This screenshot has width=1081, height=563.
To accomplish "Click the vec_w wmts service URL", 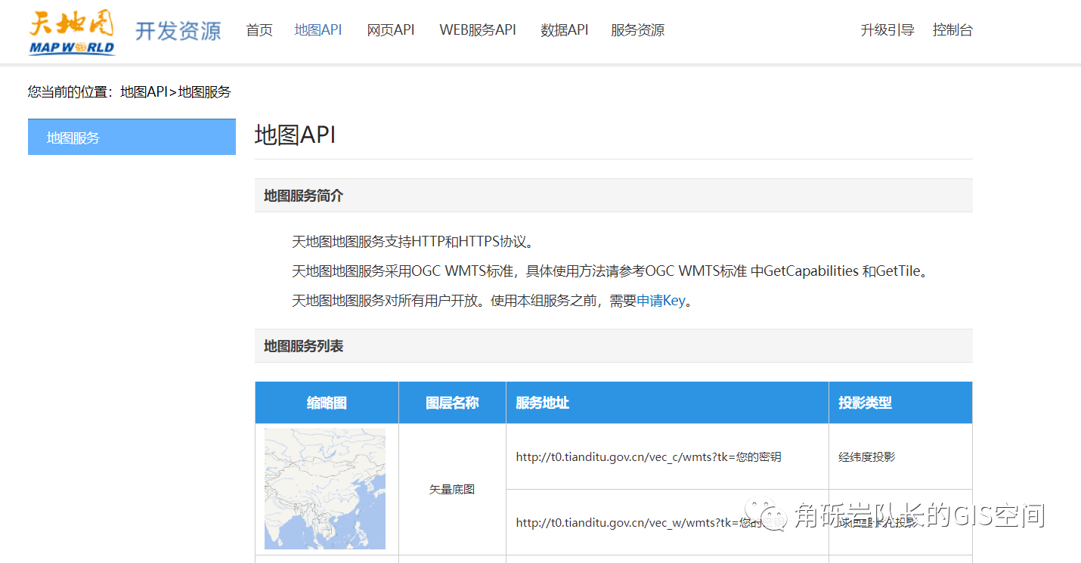I will pyautogui.click(x=649, y=522).
